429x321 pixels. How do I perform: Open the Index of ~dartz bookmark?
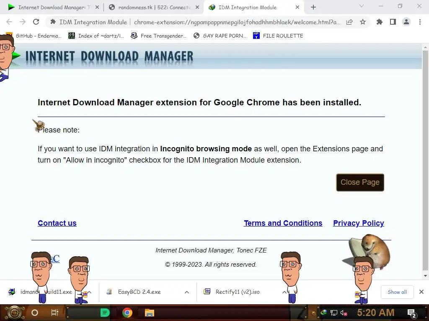click(96, 36)
